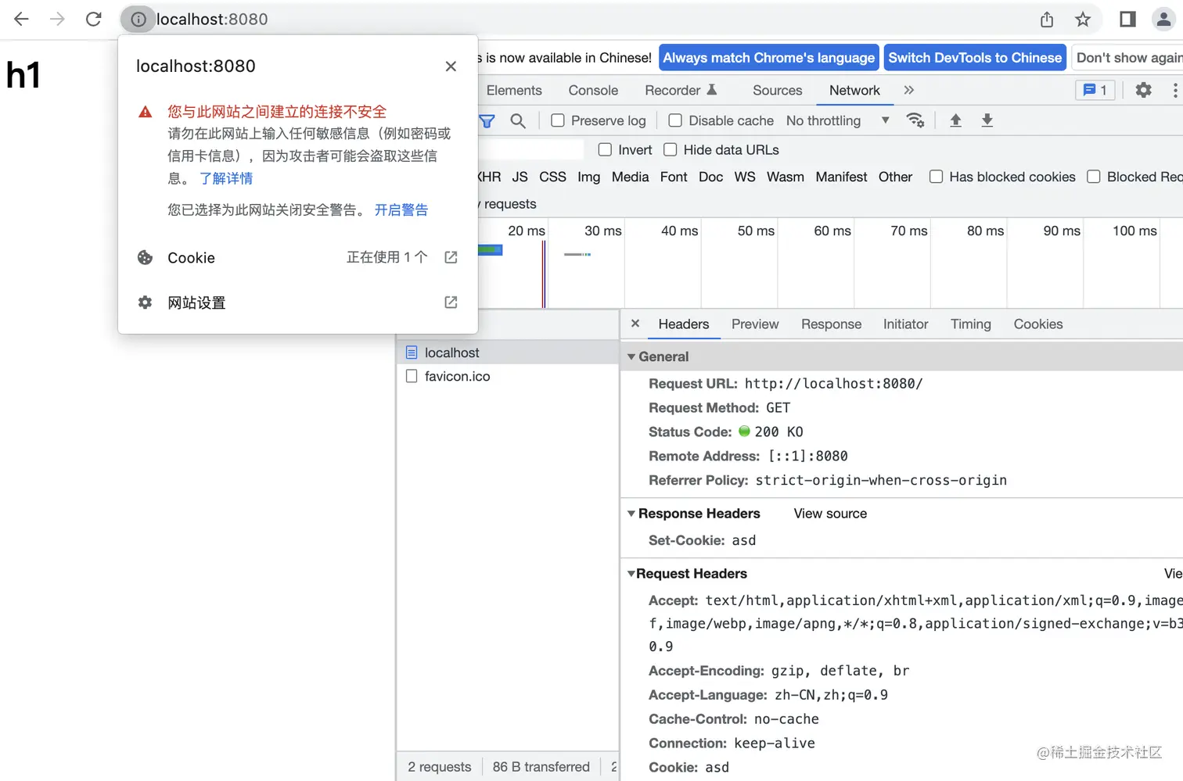Click the network filter text field
1183x781 pixels.
tap(530, 149)
